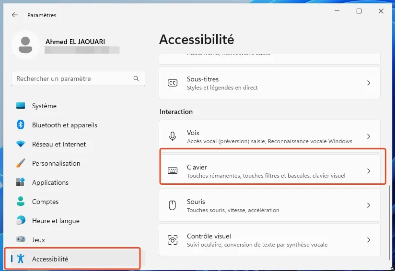Viewport: 395px width, 271px height.
Task: Open Contrôle visuel via its chevron
Action: (369, 240)
